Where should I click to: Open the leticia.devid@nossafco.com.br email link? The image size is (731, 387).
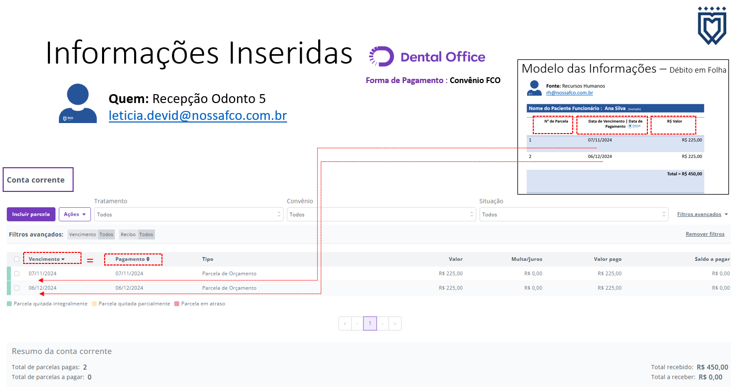[x=198, y=116]
